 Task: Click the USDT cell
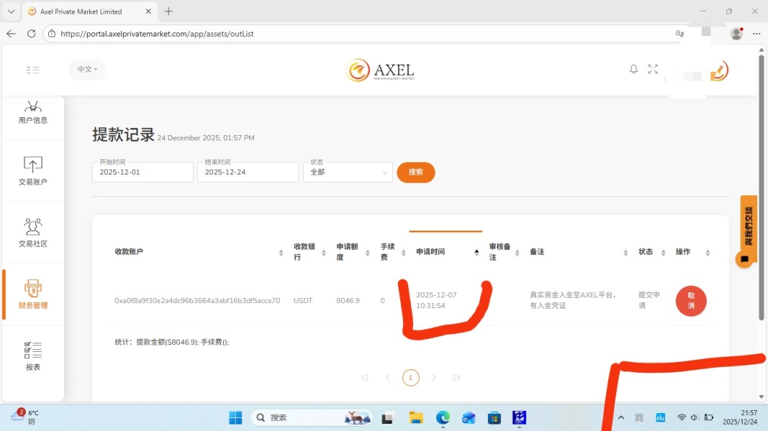303,300
